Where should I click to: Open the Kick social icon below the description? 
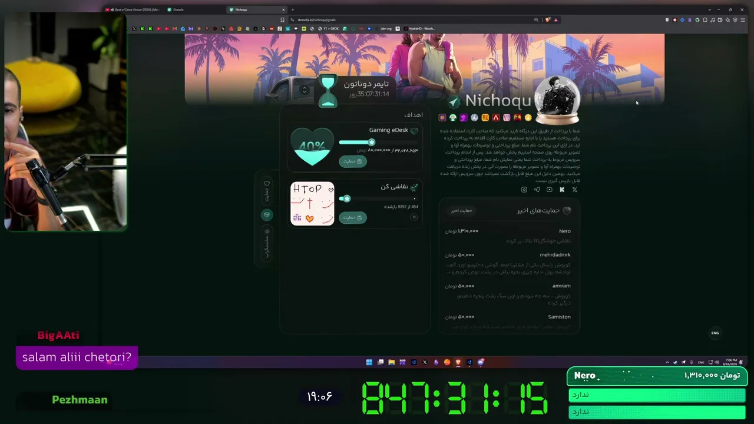[562, 190]
